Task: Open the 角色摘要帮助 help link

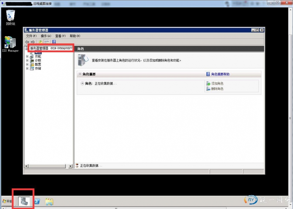Action: coord(220,74)
